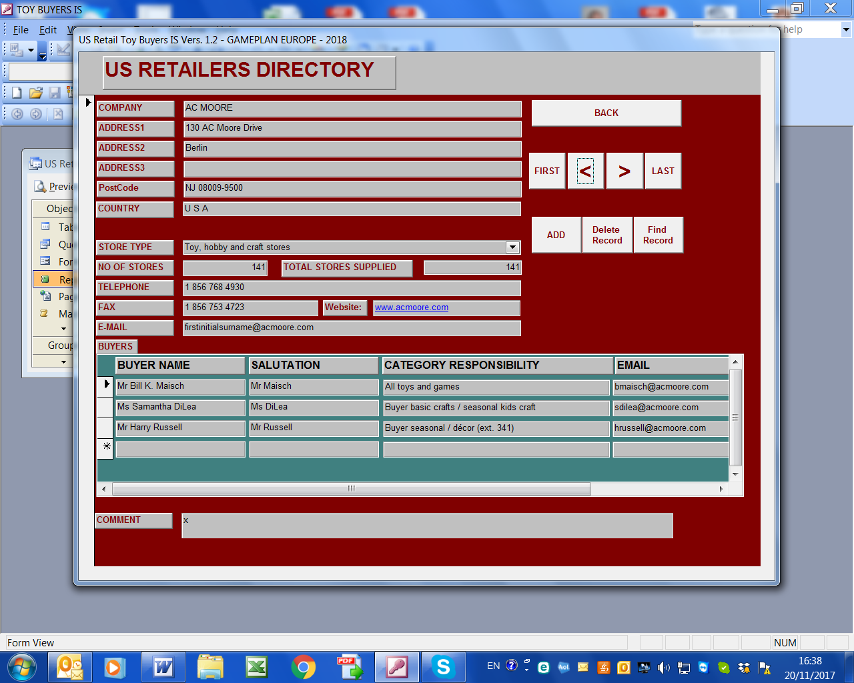The height and width of the screenshot is (683, 854).
Task: Expand the view mode dropdown in toolbar
Action: (x=31, y=50)
